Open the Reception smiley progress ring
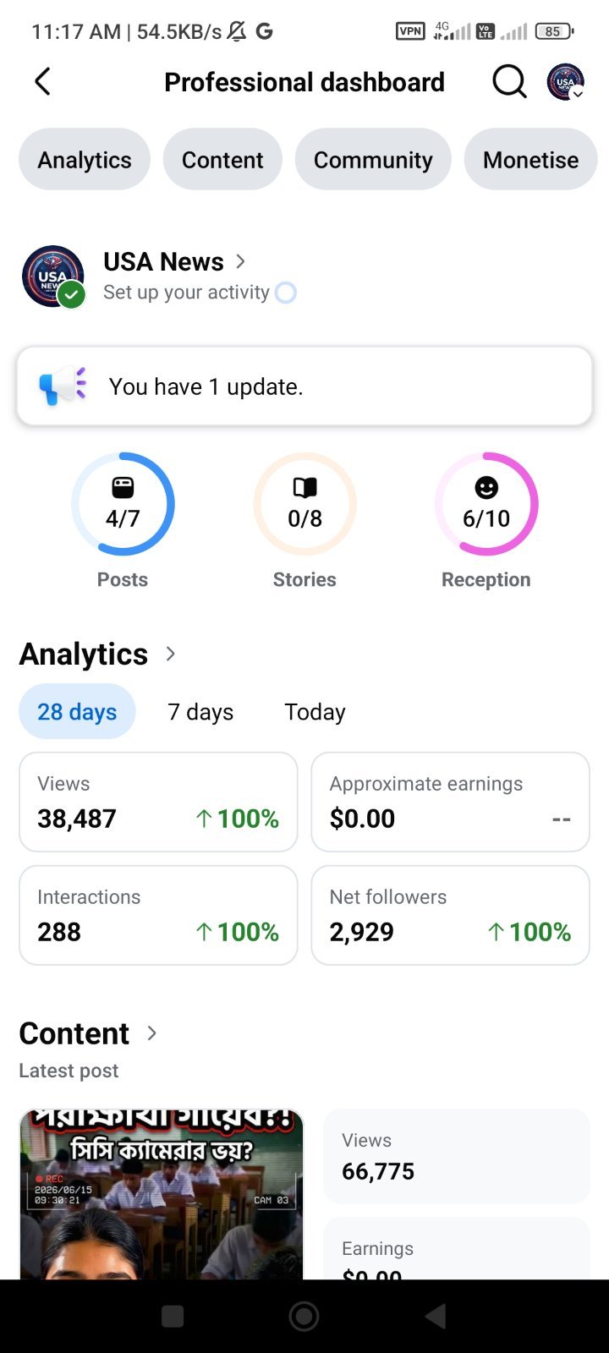This screenshot has height=1353, width=609. (486, 504)
